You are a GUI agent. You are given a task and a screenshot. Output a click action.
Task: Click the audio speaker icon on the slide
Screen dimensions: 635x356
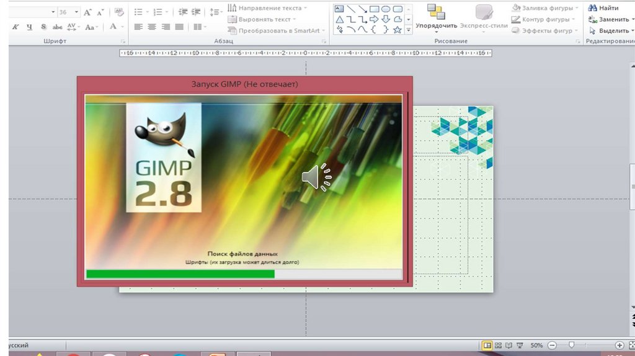316,177
